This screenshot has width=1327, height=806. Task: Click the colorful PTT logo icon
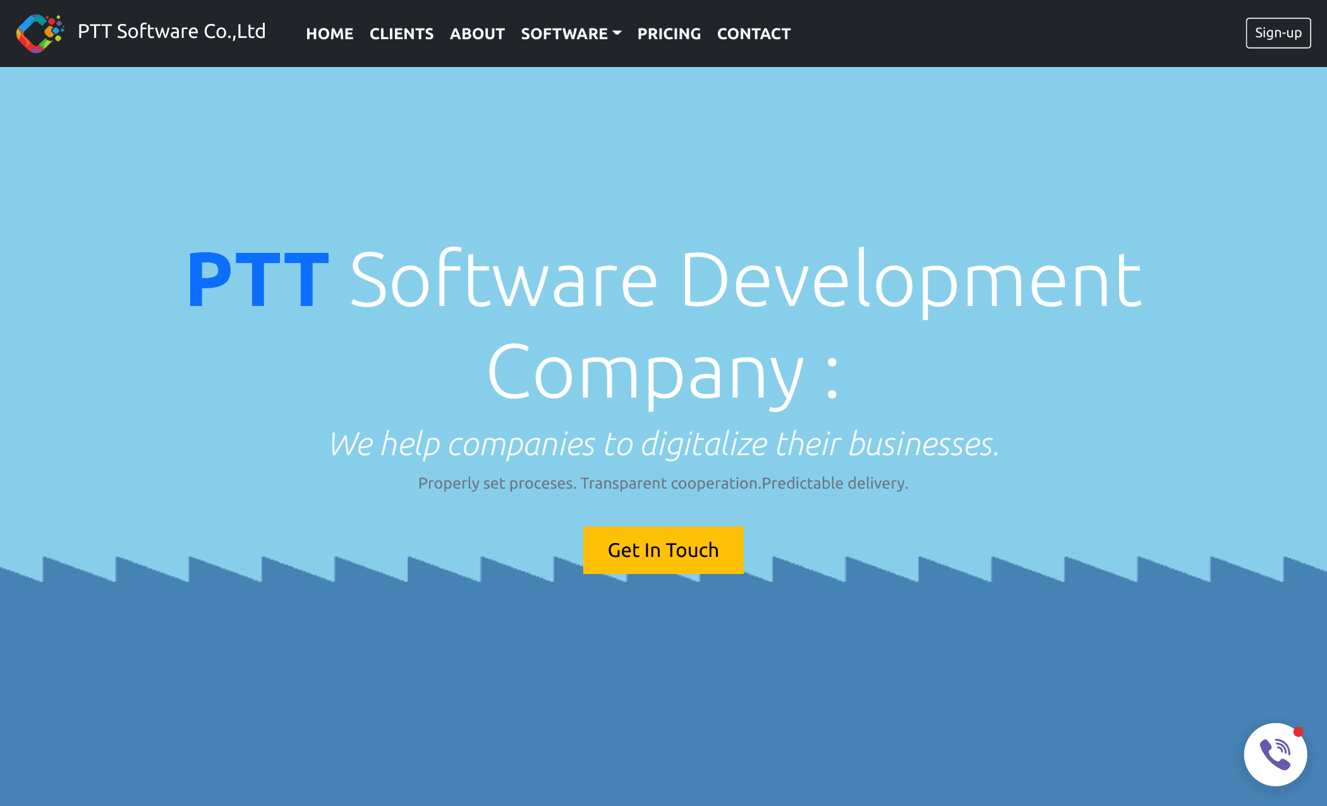(40, 33)
